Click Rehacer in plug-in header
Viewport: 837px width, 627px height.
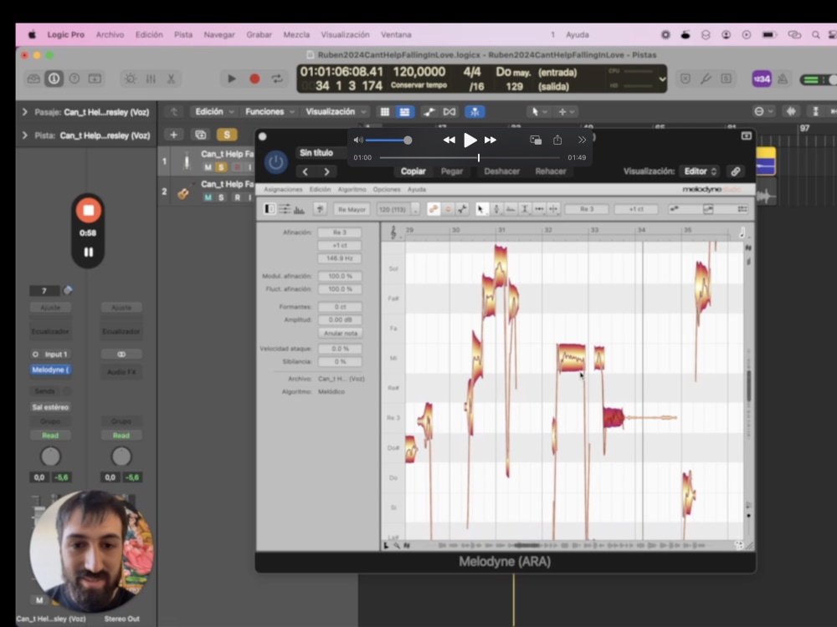tap(551, 171)
